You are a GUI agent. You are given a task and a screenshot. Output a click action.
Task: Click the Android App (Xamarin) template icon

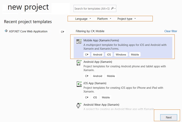(x=79, y=63)
